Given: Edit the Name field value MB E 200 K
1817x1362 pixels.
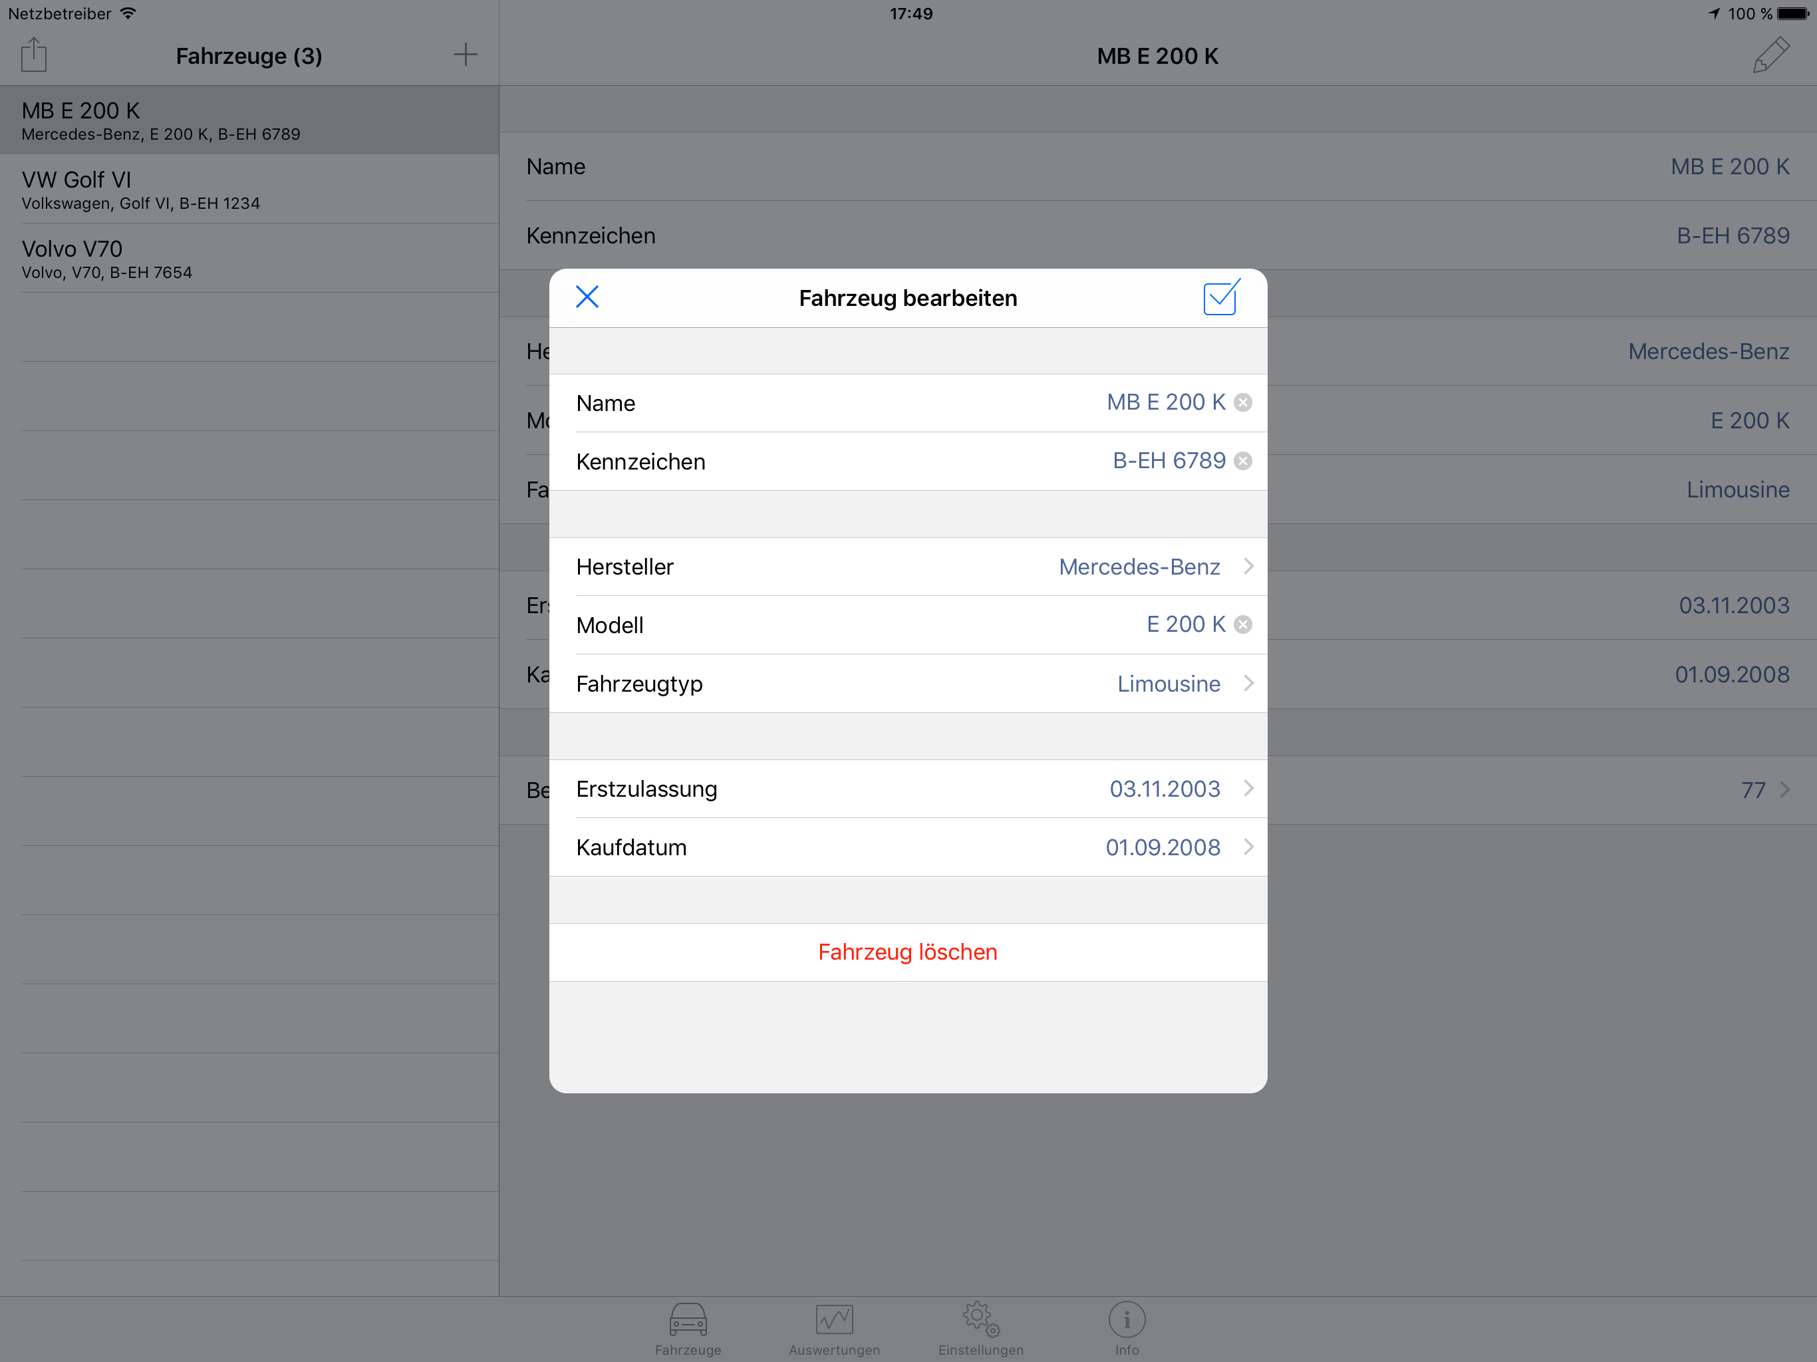Looking at the screenshot, I should click(x=1166, y=402).
